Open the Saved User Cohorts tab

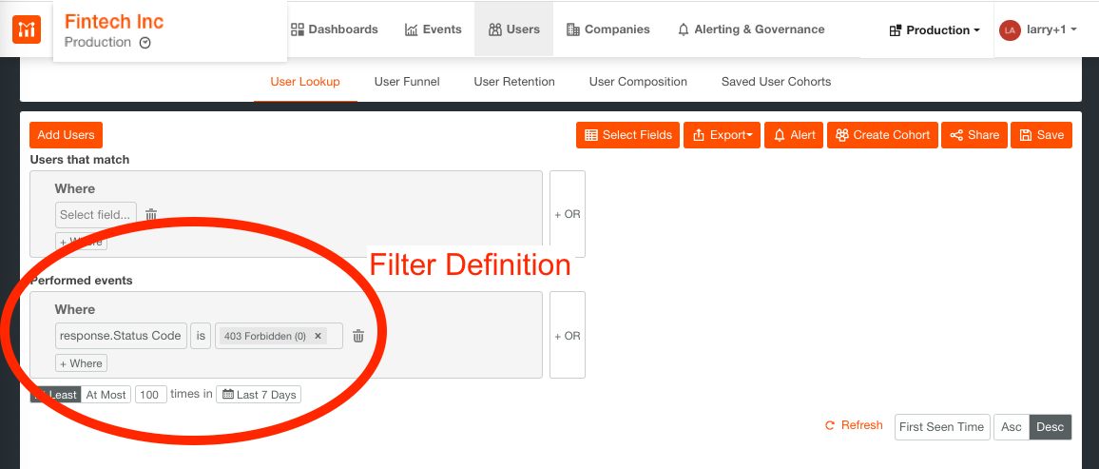(776, 82)
